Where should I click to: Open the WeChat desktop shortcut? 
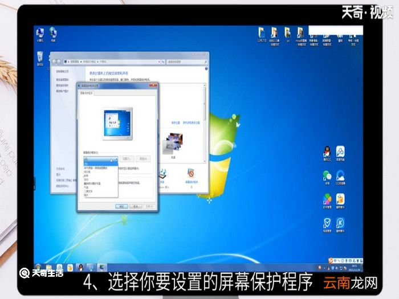(x=327, y=178)
